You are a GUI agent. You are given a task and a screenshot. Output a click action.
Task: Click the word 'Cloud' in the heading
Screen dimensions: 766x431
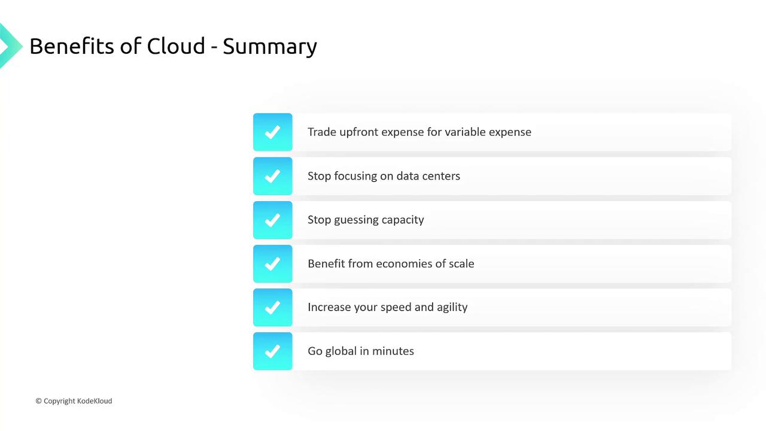pyautogui.click(x=176, y=46)
